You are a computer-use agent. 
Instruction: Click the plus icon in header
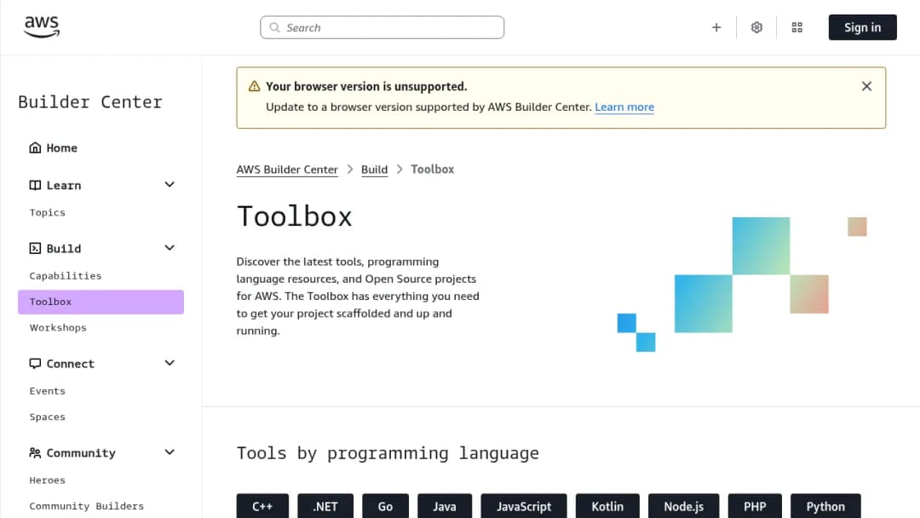pos(716,27)
